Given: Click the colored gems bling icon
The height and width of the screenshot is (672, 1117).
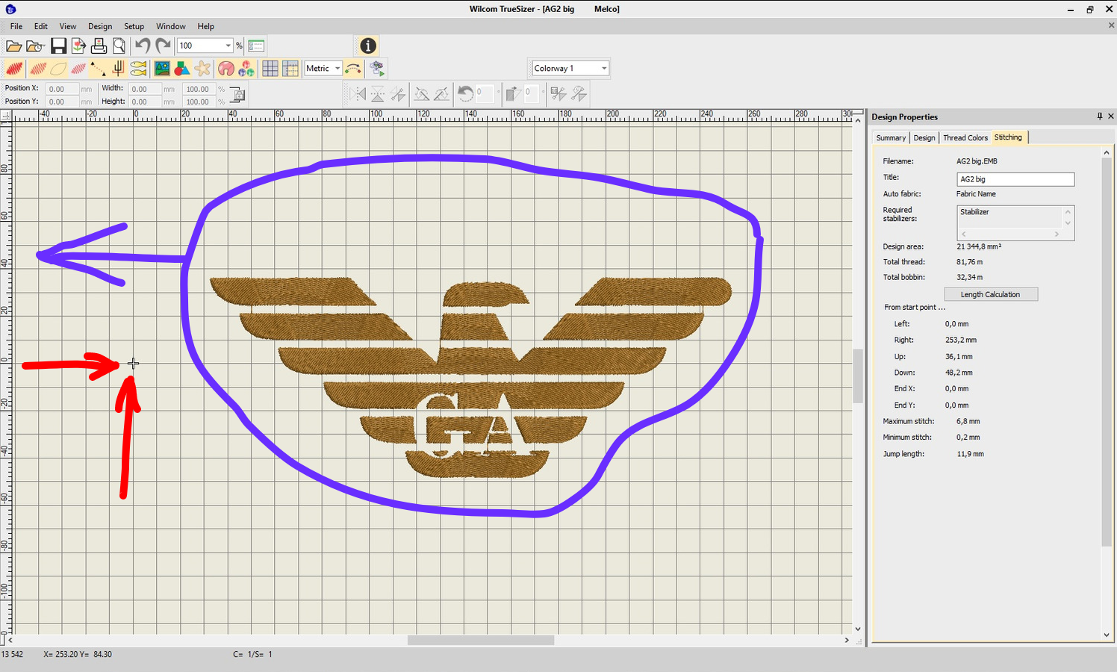Looking at the screenshot, I should pos(246,69).
